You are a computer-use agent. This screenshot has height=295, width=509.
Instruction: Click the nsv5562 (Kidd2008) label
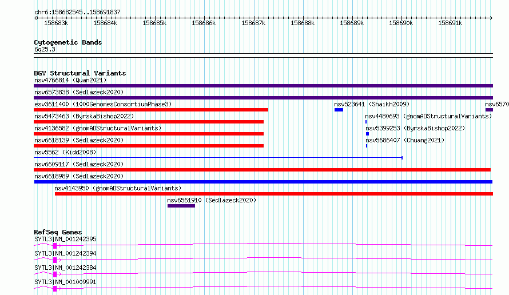(x=65, y=152)
